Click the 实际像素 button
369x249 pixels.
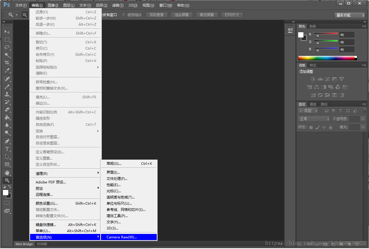click(157, 15)
